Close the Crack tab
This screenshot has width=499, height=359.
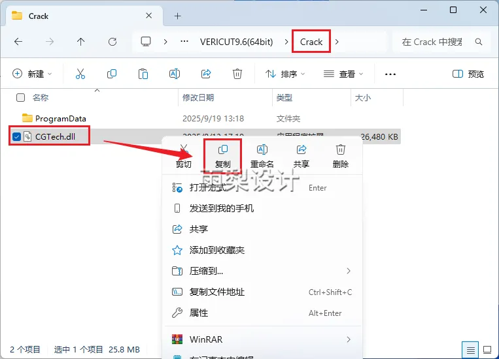point(148,16)
